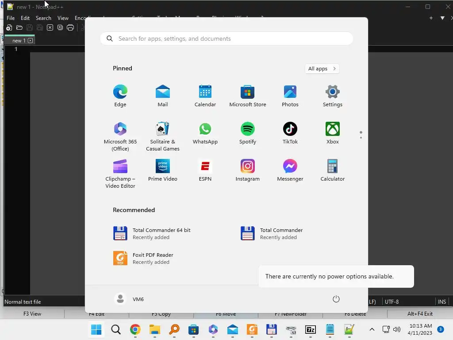Screen dimensions: 453x340
Task: Click the Notepad++ Print toolbar icon
Action: point(70,27)
